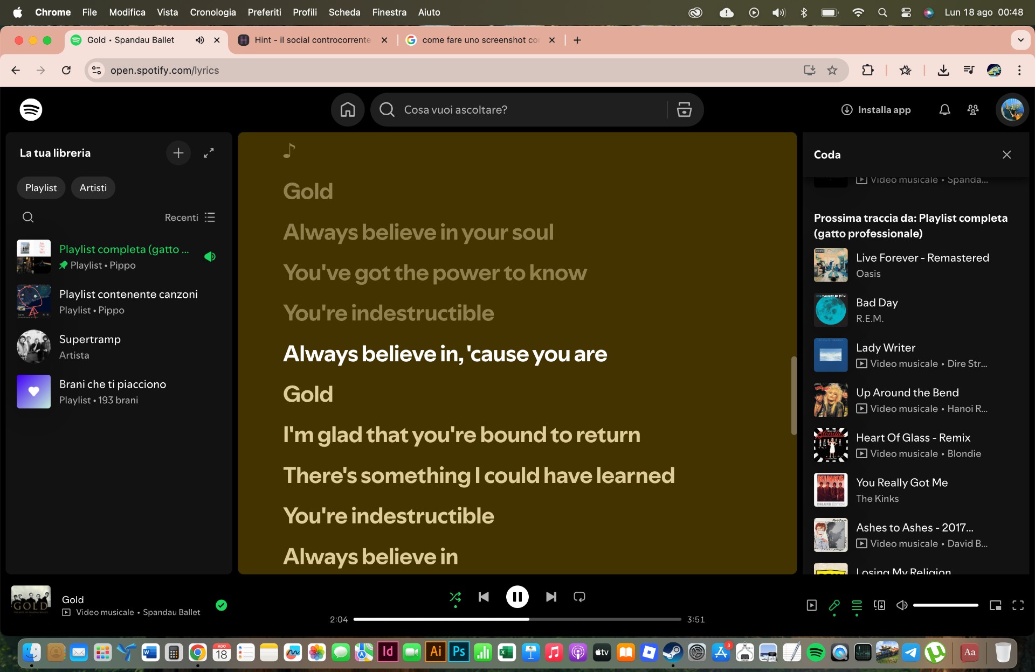Screen dimensions: 1035x672
Task: Click Installa app button
Action: (x=876, y=110)
